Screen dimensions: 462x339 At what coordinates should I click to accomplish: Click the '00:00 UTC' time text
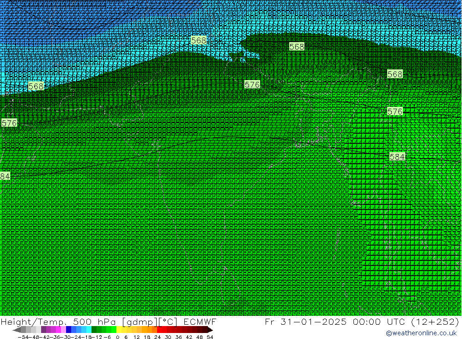pos(379,322)
